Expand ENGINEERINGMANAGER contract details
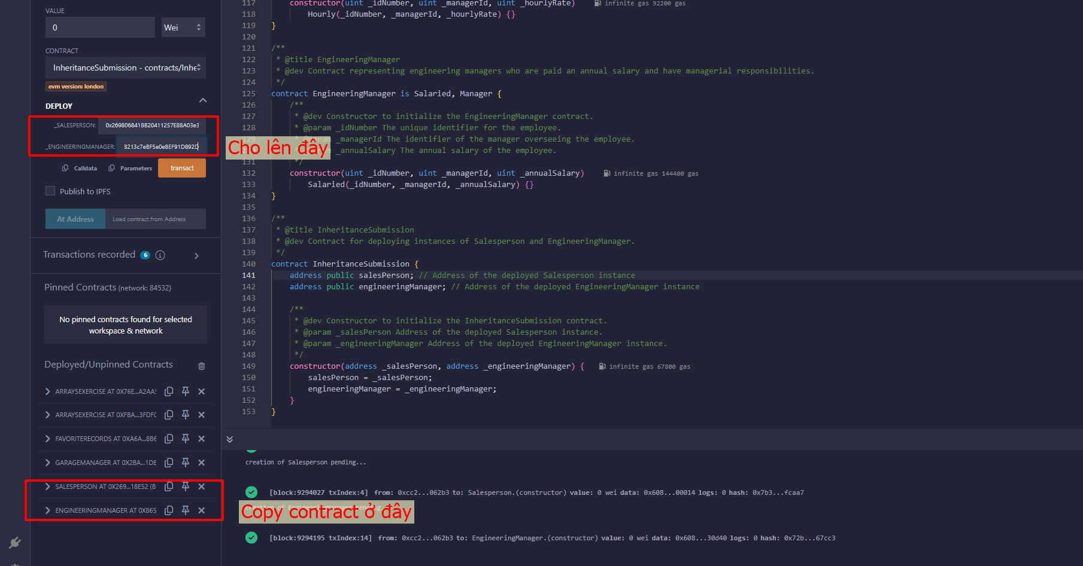The image size is (1083, 566). (48, 510)
